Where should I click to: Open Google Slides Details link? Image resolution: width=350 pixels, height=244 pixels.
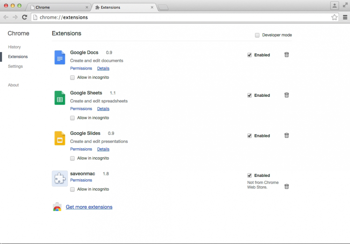click(103, 149)
